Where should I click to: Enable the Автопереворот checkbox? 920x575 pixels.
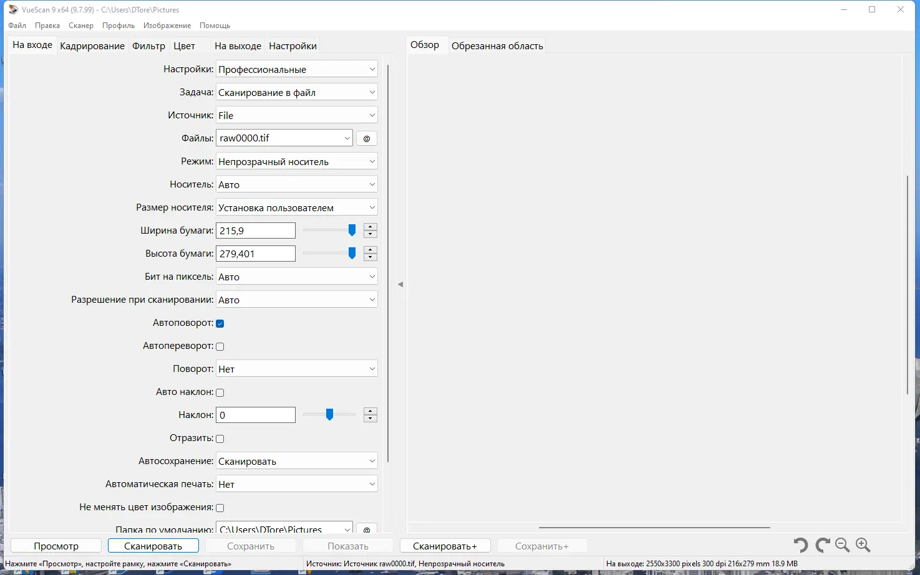220,346
